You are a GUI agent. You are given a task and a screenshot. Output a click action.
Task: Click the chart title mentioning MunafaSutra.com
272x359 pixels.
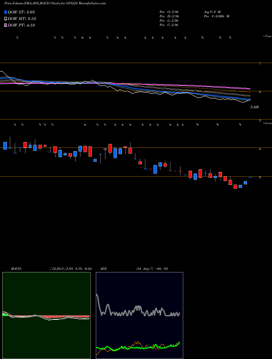[55, 4]
